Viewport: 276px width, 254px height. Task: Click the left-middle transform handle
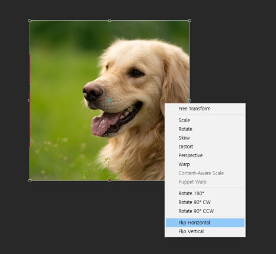(30, 101)
